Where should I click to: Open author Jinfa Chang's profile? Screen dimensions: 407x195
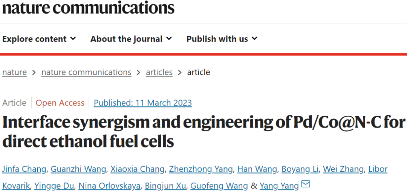(x=24, y=169)
